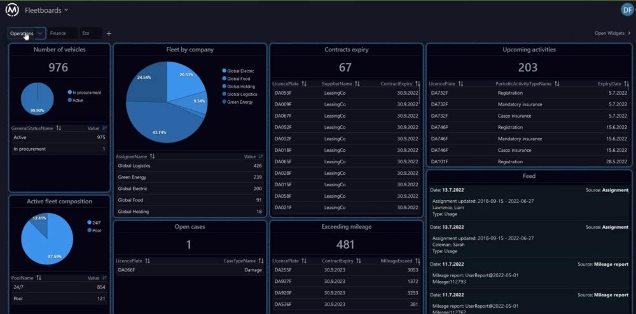Sort by PoolName column
Viewport: 636px width, 314px height.
tap(39, 278)
